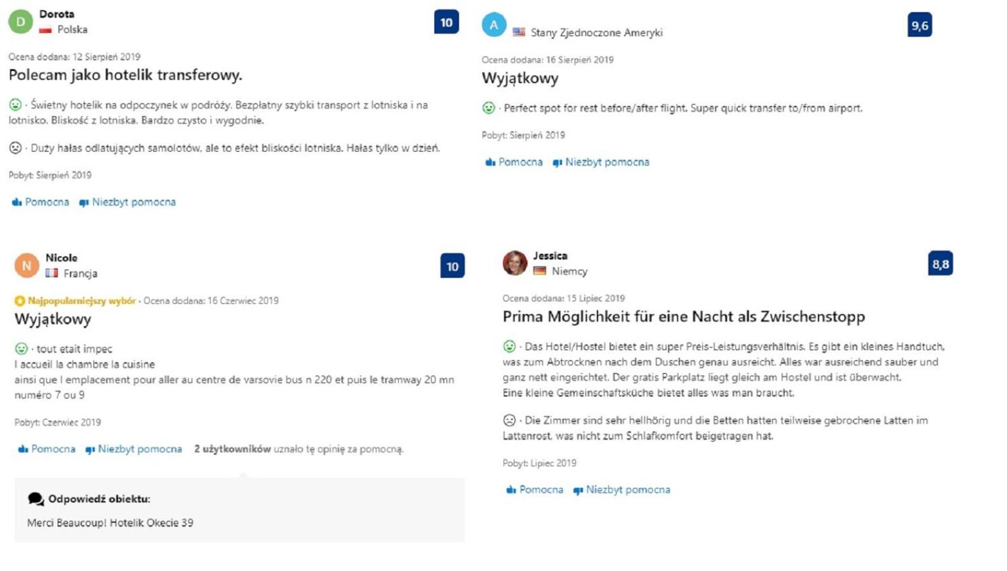Viewport: 1007px width, 571px height.
Task: Click the US flag icon
Action: (x=519, y=32)
